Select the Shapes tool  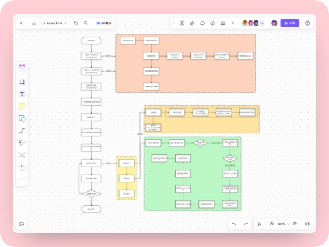click(x=22, y=118)
